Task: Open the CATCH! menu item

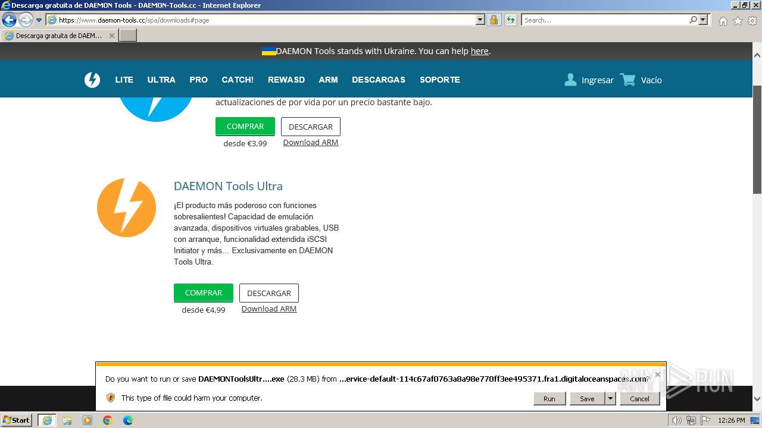Action: 238,80
